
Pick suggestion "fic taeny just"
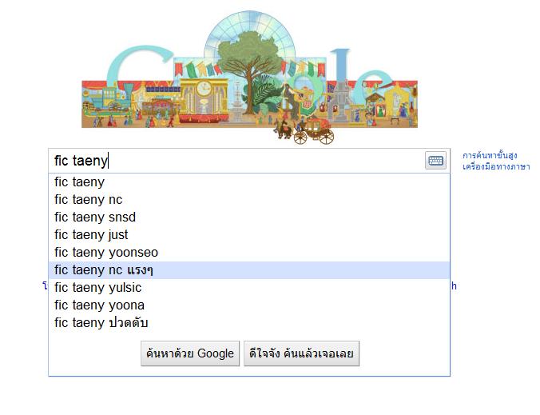[x=249, y=235]
